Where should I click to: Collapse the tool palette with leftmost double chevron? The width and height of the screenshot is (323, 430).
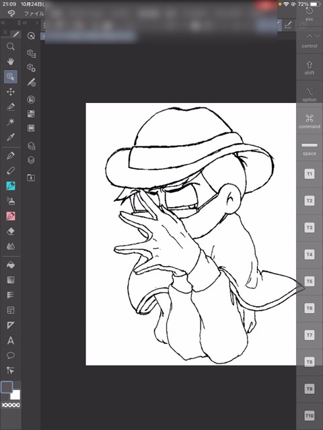pos(3,23)
